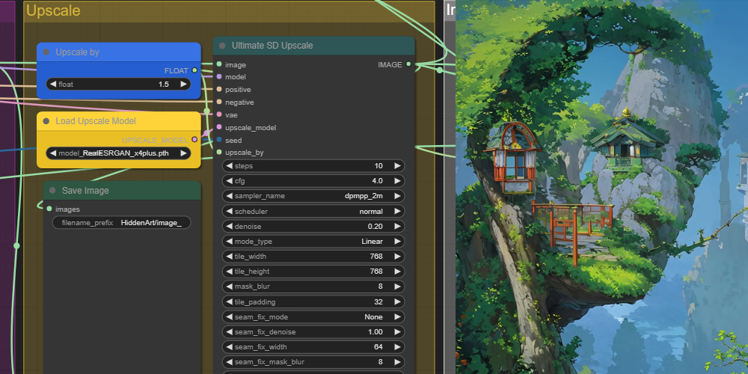Click the positive input socket

[x=219, y=89]
